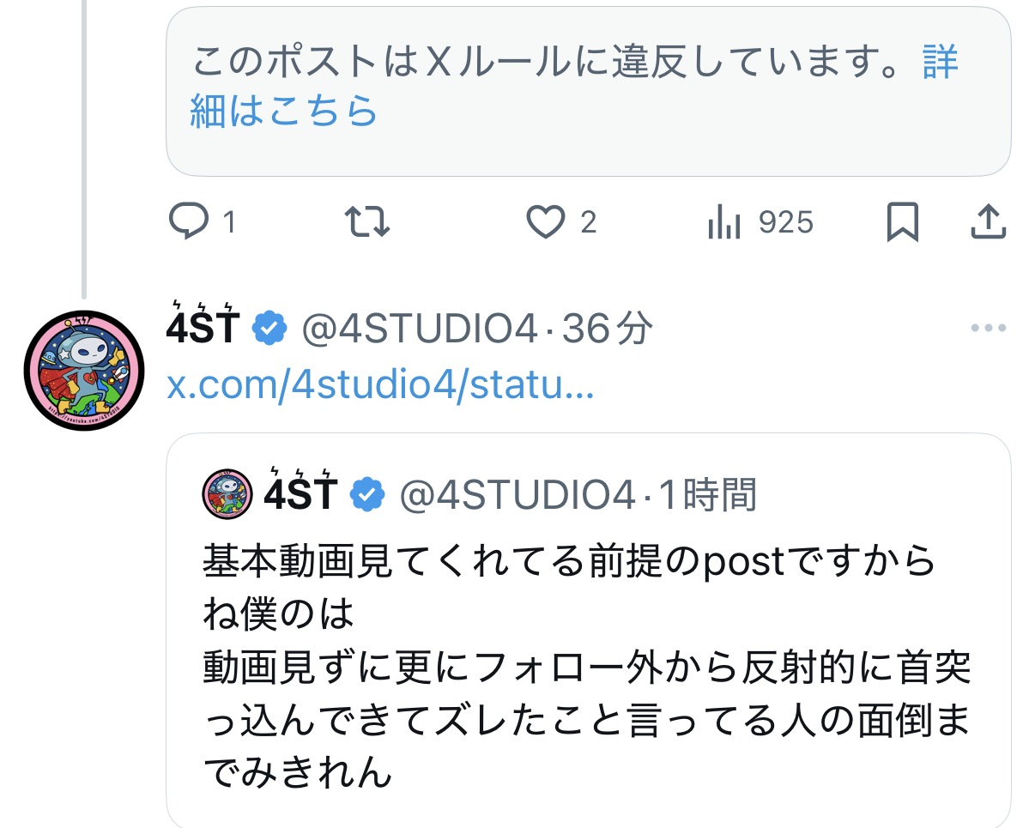Tap the share upload arrow icon
This screenshot has width=1035, height=828.
click(988, 223)
